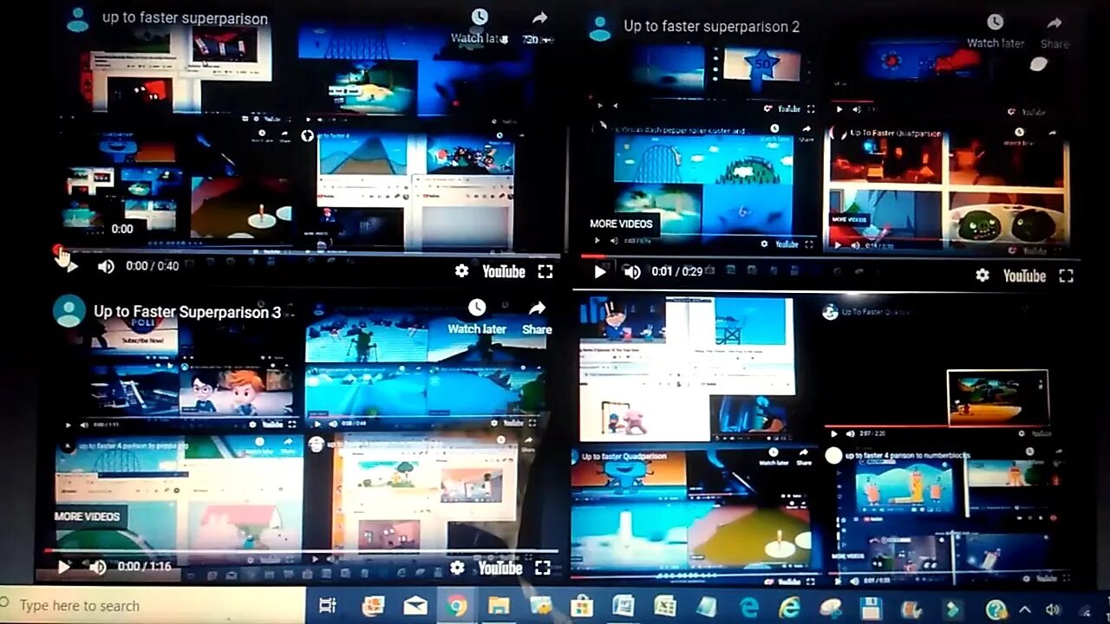This screenshot has height=624, width=1110.
Task: Mute the 0:00 / 1:16 video player
Action: coord(97,567)
